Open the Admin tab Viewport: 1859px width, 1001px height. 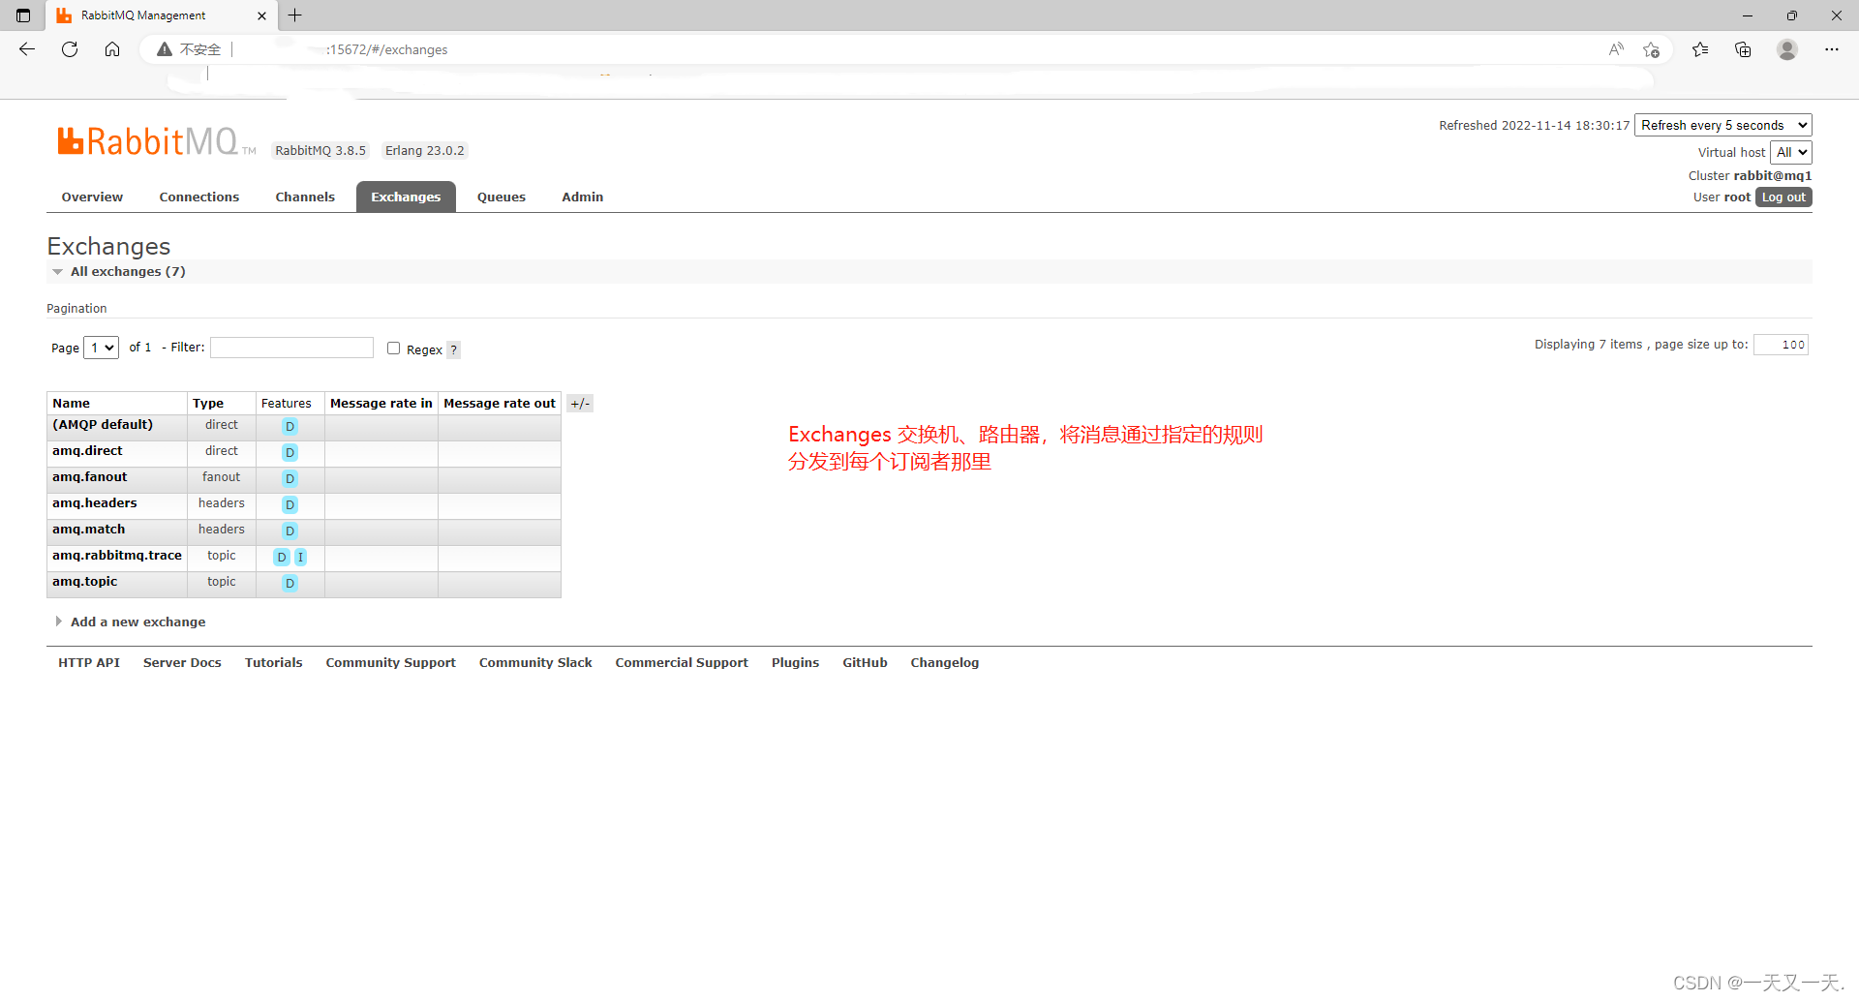click(x=581, y=197)
